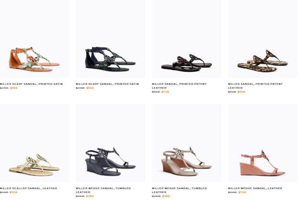
Task: View the black Miller Sandal patent leather photo
Action: tap(186, 39)
